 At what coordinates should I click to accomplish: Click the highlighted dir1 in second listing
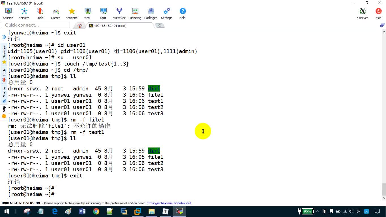(x=154, y=151)
